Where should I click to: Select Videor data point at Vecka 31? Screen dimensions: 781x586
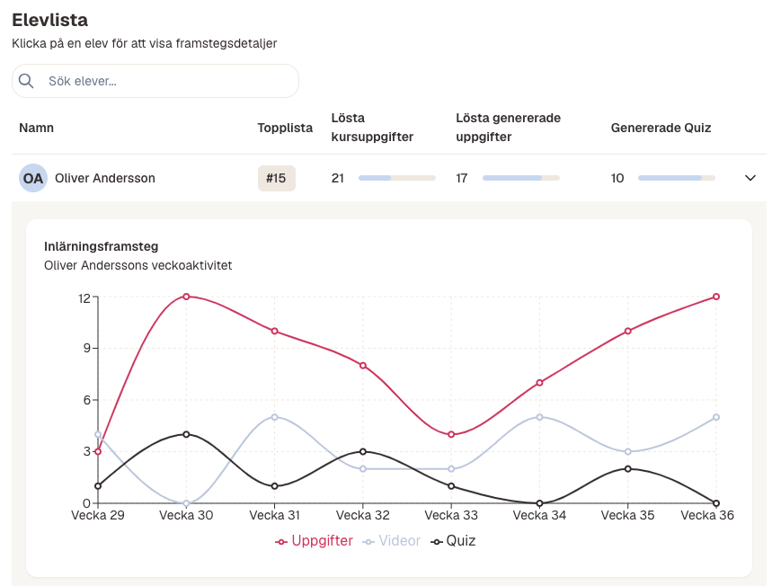[x=274, y=417]
